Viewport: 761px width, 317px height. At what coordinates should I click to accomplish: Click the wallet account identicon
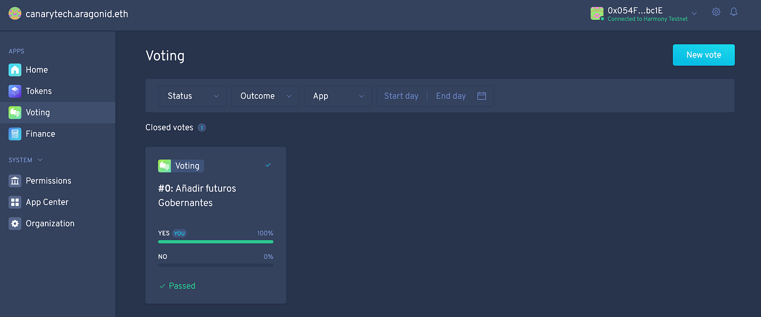(x=597, y=14)
